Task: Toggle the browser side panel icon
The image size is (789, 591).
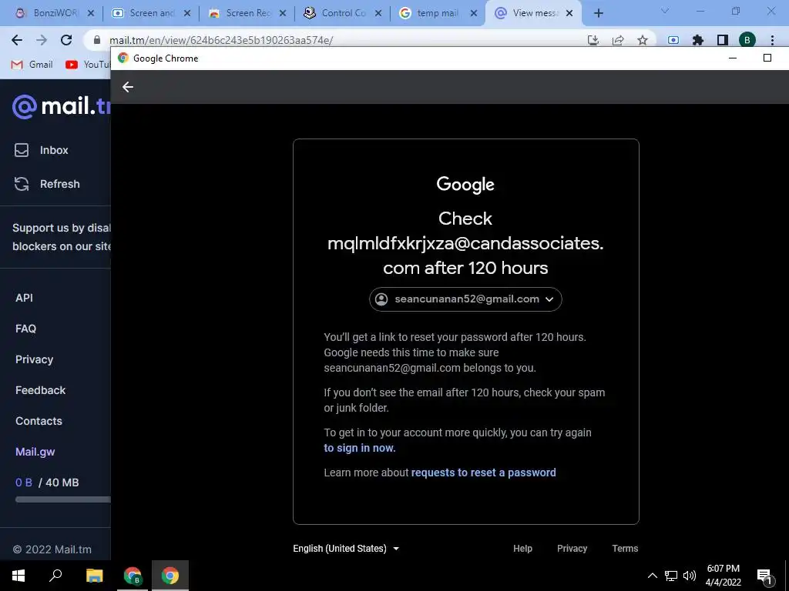Action: (x=723, y=40)
